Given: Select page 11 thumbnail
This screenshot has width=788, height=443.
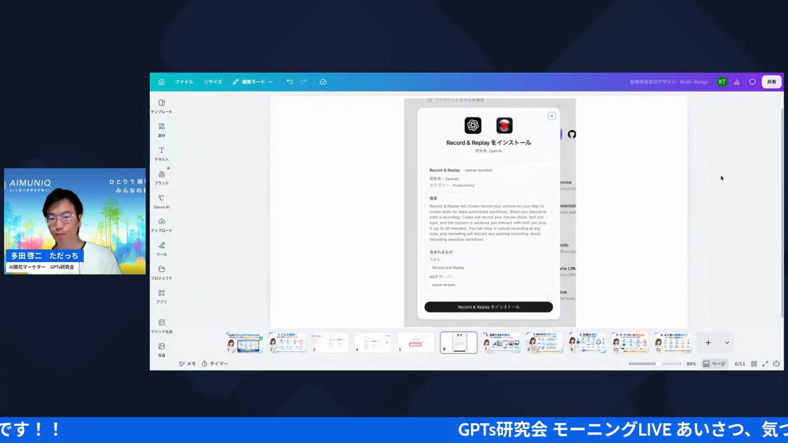Looking at the screenshot, I should [673, 343].
